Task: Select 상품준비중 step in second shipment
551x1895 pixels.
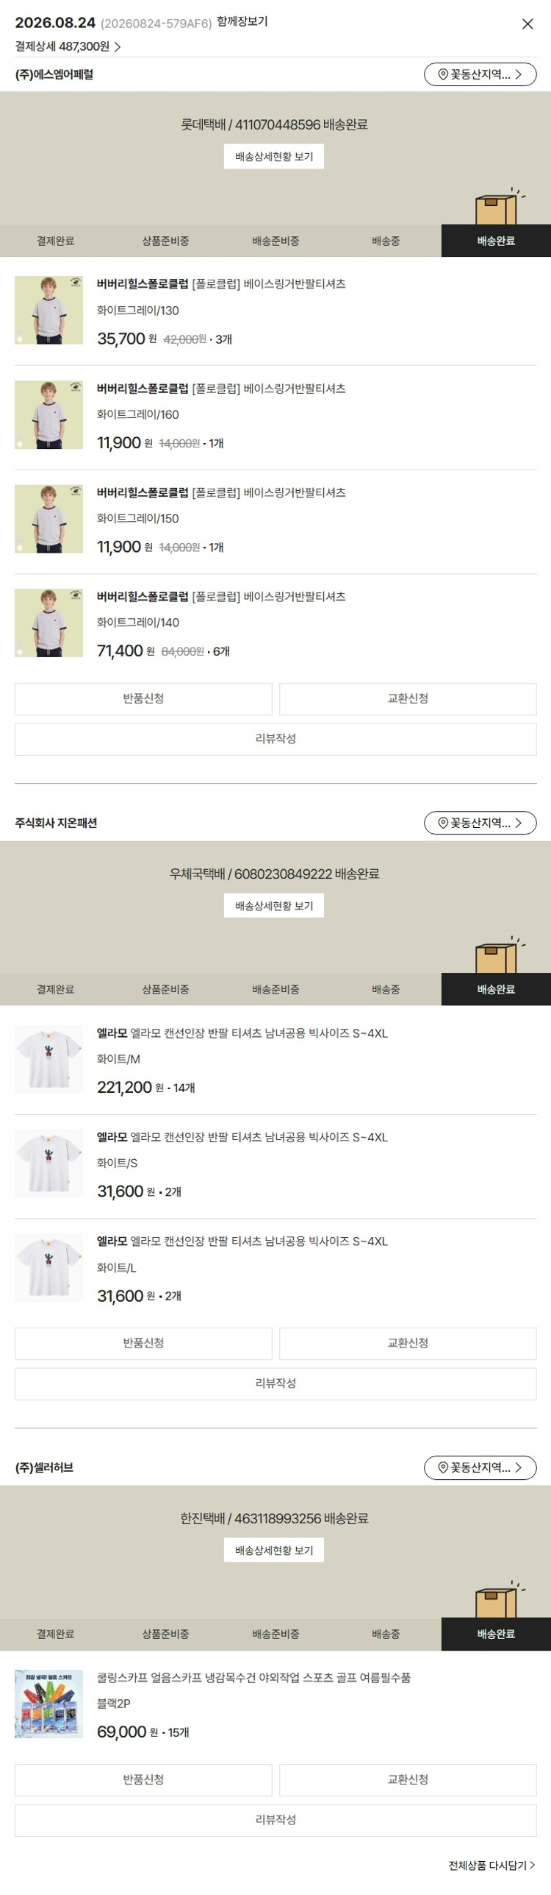Action: 165,990
